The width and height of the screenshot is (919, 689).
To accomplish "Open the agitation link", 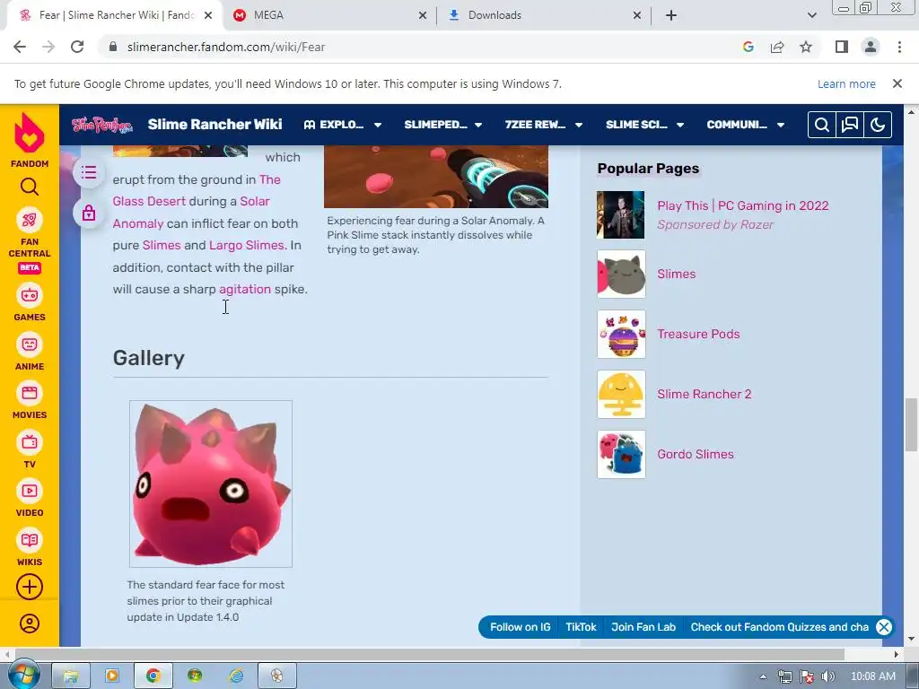I will [x=245, y=289].
